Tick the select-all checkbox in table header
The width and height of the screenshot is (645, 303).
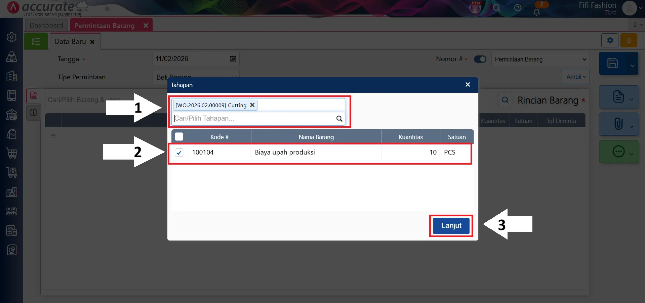tap(179, 137)
